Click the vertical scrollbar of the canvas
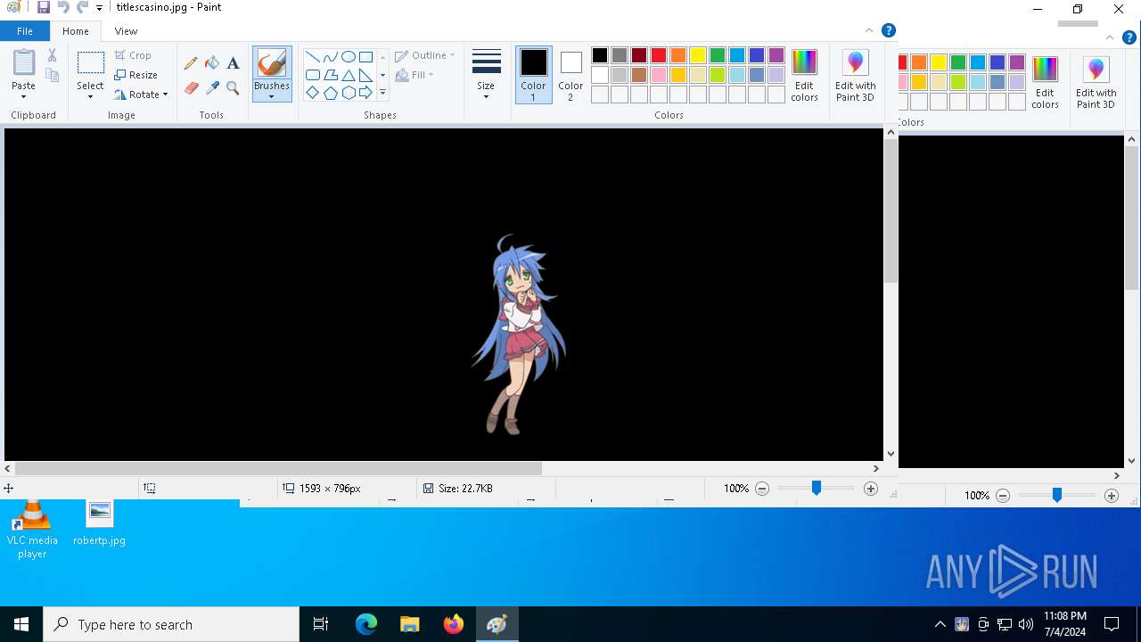1141x642 pixels. pyautogui.click(x=891, y=210)
